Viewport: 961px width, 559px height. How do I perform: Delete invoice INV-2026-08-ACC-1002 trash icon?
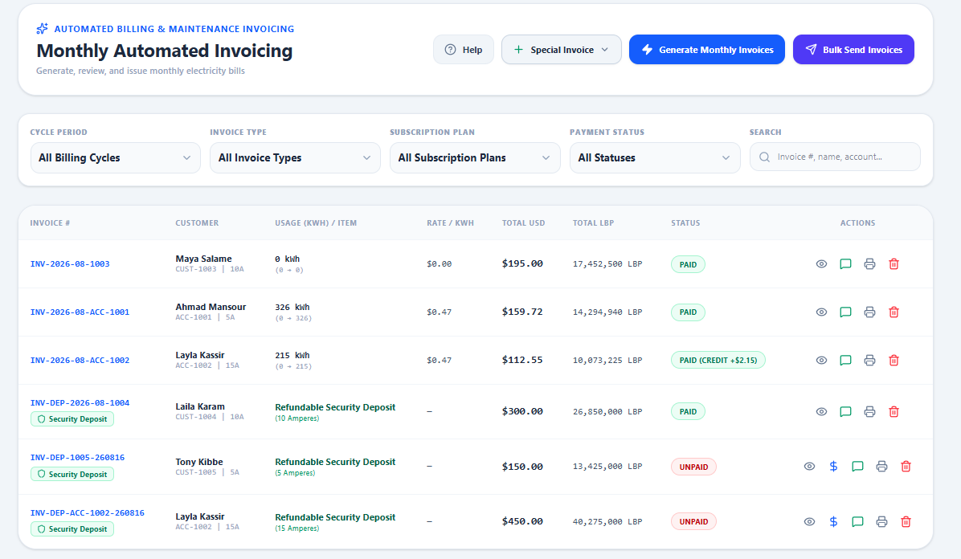pyautogui.click(x=894, y=361)
